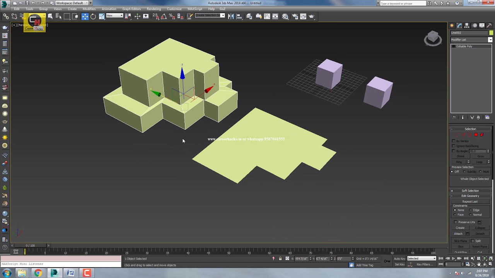Click the Mirror tool icon
495x278 pixels.
(x=231, y=16)
